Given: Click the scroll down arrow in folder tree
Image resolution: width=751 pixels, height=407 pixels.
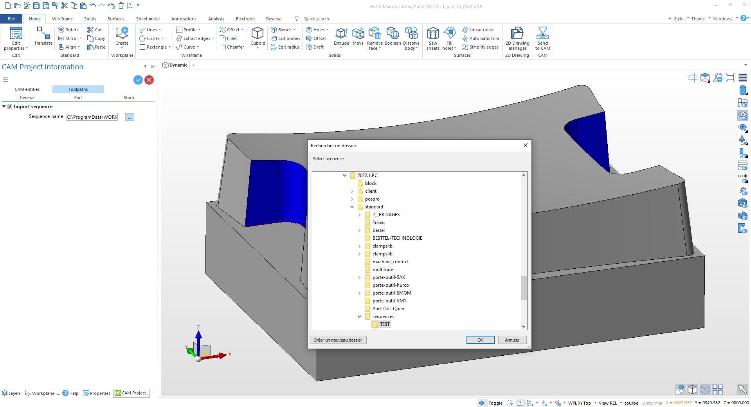Looking at the screenshot, I should (524, 326).
